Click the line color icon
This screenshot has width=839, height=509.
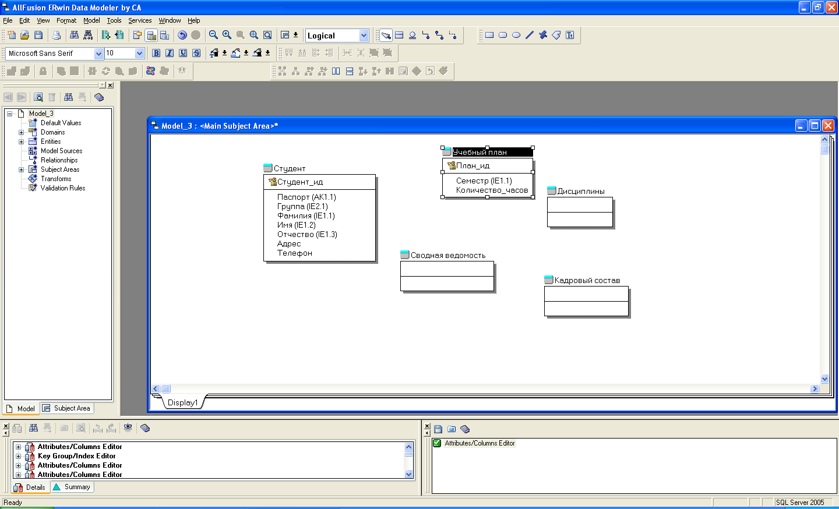pyautogui.click(x=257, y=53)
